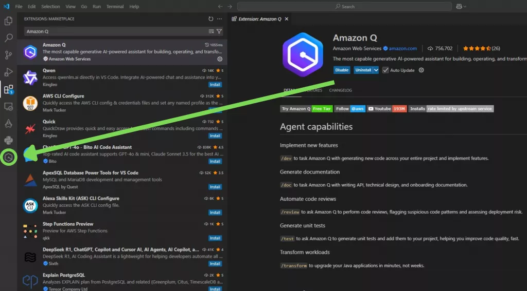The height and width of the screenshot is (291, 527).
Task: Open the Explorer view in activity bar
Action: tap(8, 21)
